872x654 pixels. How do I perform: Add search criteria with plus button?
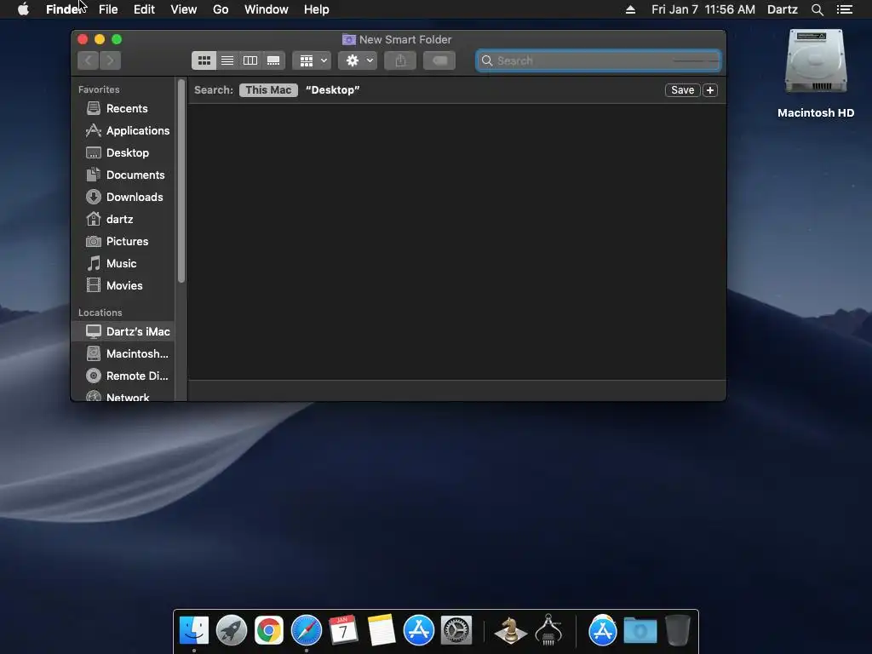coord(710,90)
